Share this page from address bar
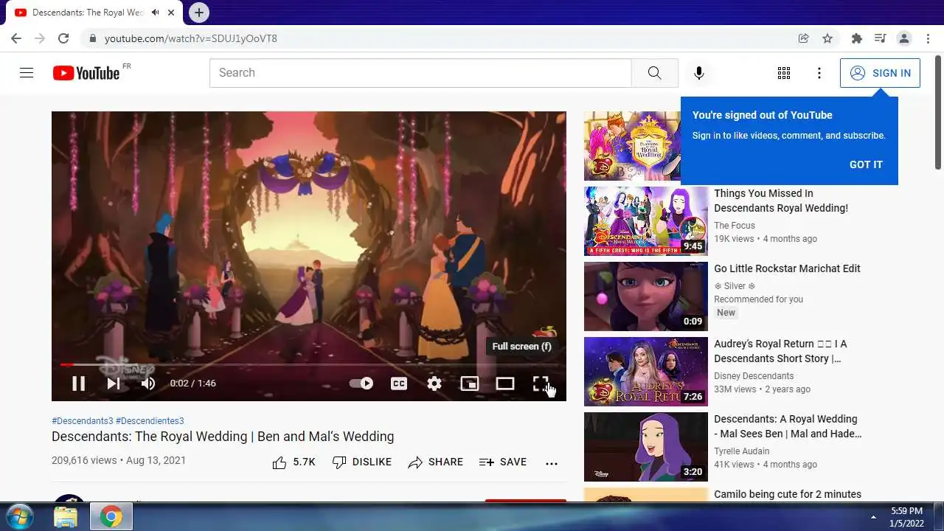Screen dimensions: 944x531 pyautogui.click(x=804, y=38)
